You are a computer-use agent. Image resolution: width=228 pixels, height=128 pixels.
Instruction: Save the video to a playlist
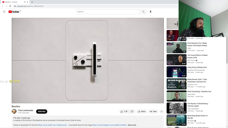[153, 111]
